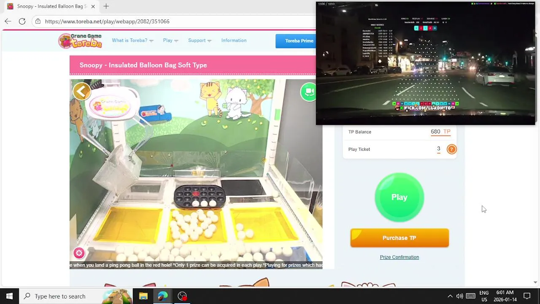Click the TP Balance label

[x=360, y=132]
